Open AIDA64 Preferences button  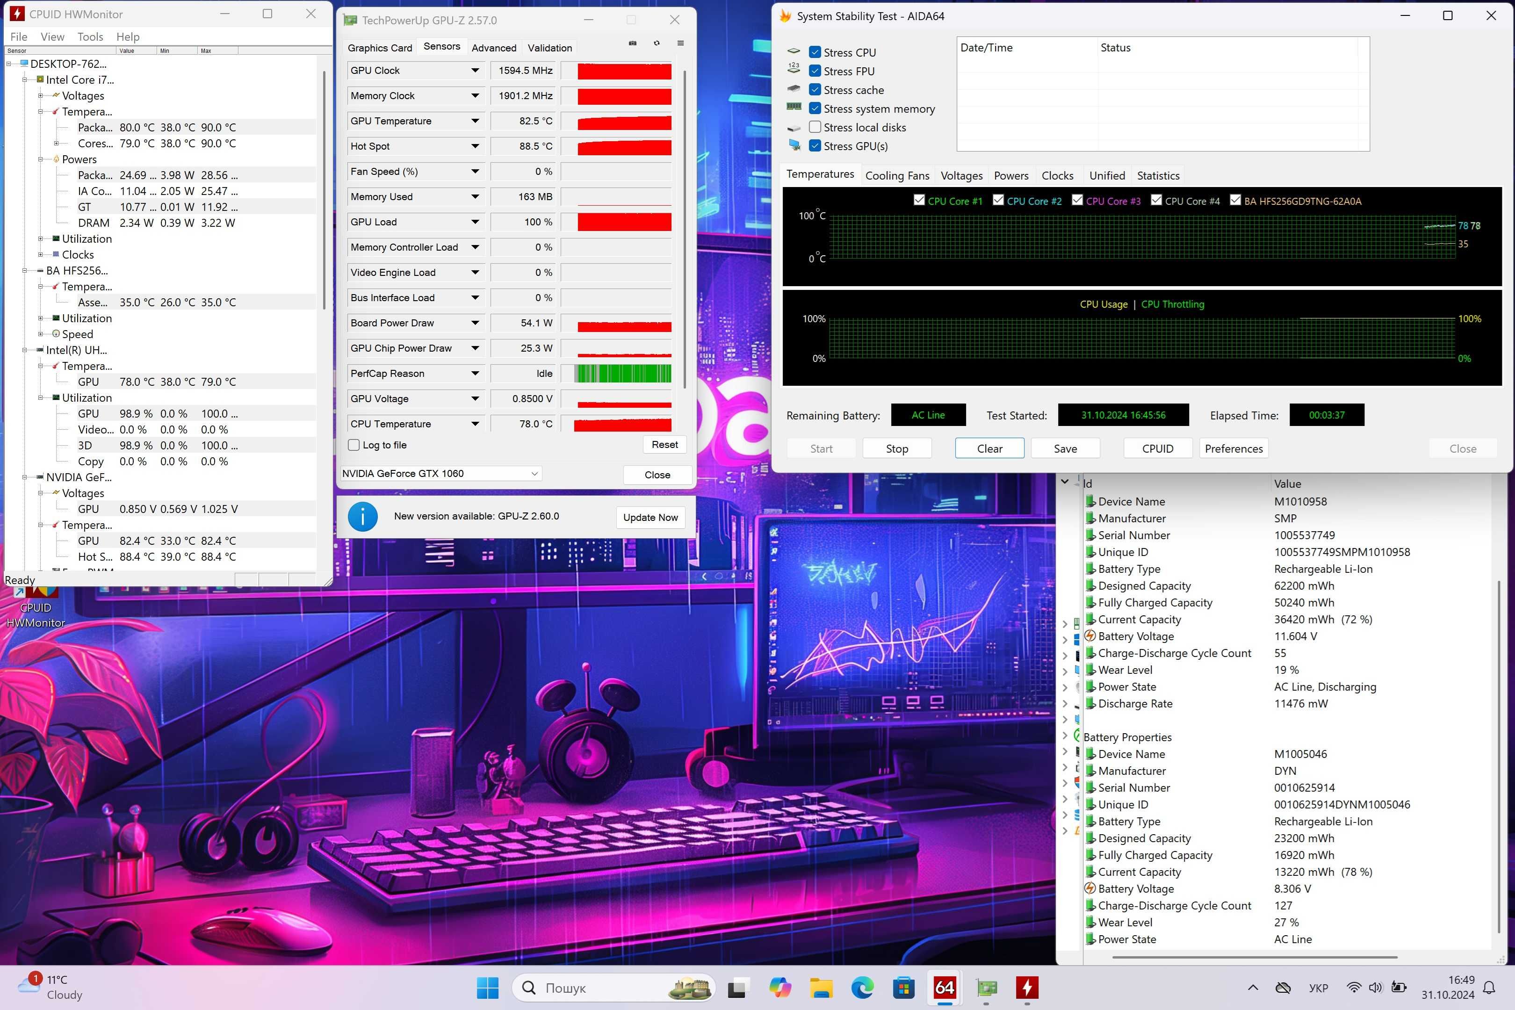(1234, 448)
